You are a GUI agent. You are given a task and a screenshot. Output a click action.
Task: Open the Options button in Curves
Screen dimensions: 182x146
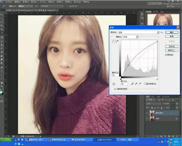(x=172, y=50)
